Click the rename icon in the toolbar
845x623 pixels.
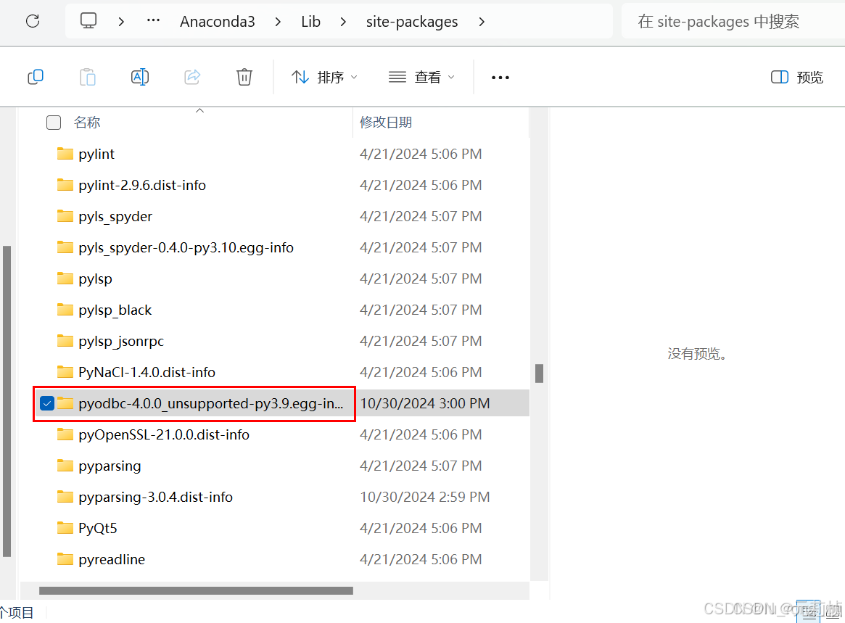[x=140, y=77]
